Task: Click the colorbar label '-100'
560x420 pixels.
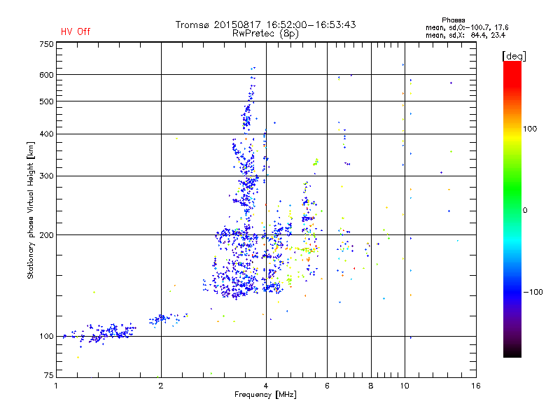Action: point(533,292)
